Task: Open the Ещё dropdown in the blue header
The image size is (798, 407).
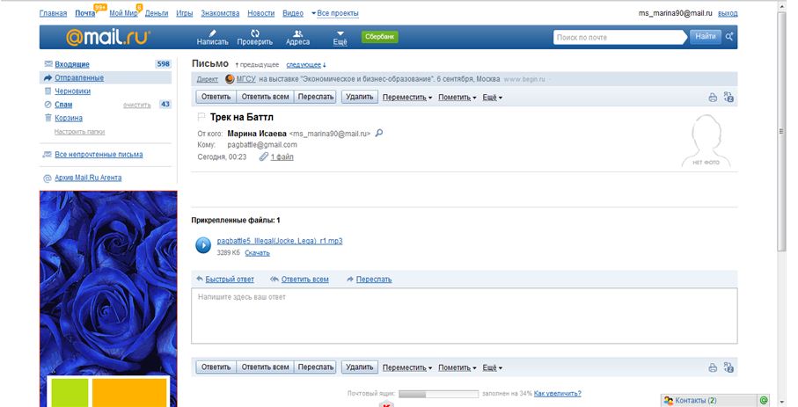Action: click(340, 37)
